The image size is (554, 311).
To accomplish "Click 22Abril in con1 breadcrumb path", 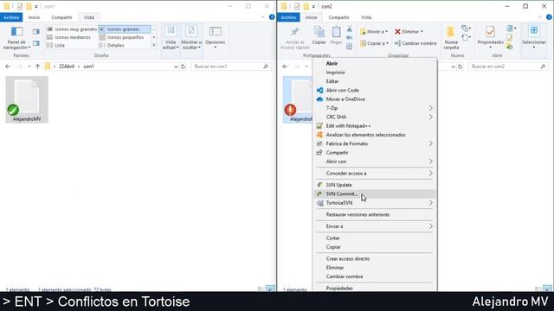I will tap(67, 67).
